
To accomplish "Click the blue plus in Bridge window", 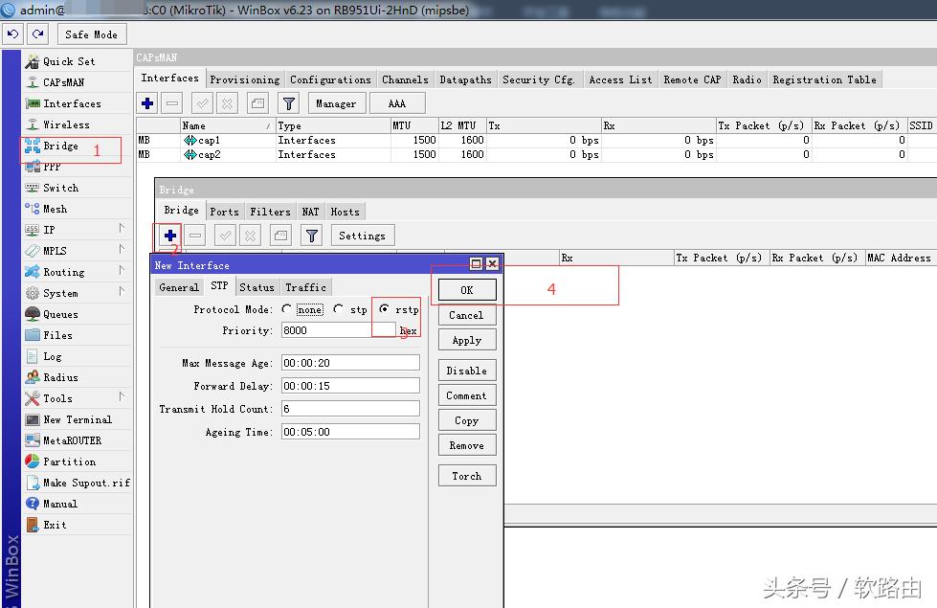I will (x=169, y=235).
